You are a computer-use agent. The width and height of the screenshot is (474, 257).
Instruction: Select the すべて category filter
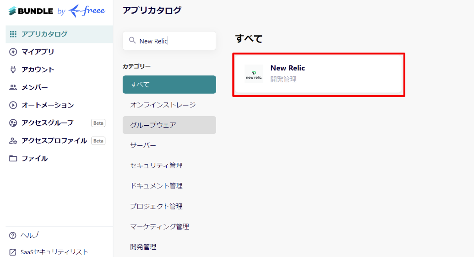[x=169, y=85]
